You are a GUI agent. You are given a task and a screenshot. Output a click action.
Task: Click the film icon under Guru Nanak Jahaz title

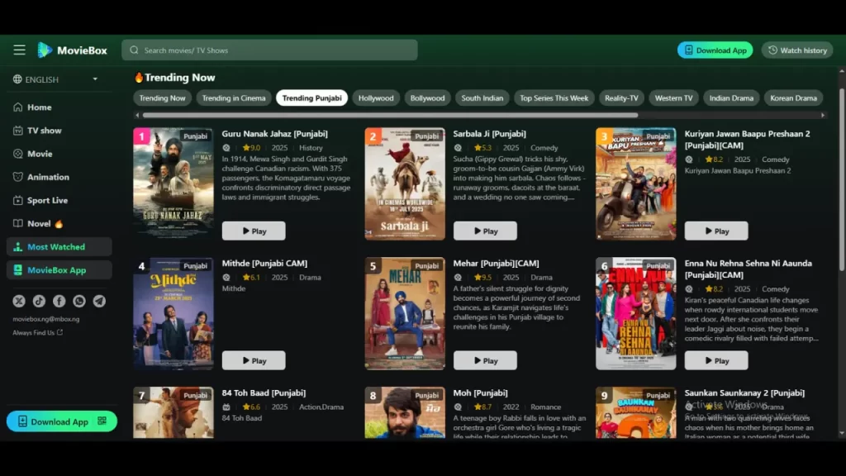pyautogui.click(x=226, y=147)
